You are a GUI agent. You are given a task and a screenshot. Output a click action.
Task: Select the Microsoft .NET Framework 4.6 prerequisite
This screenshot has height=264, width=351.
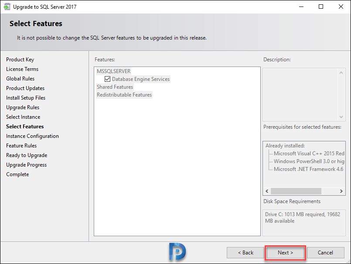(308, 169)
